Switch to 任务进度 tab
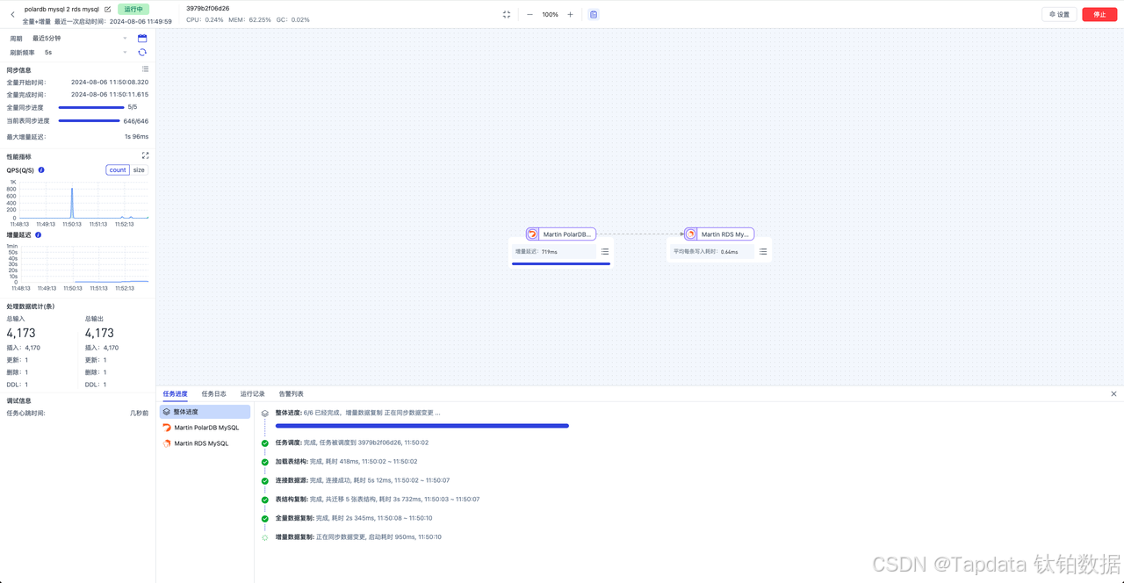 [x=175, y=394]
